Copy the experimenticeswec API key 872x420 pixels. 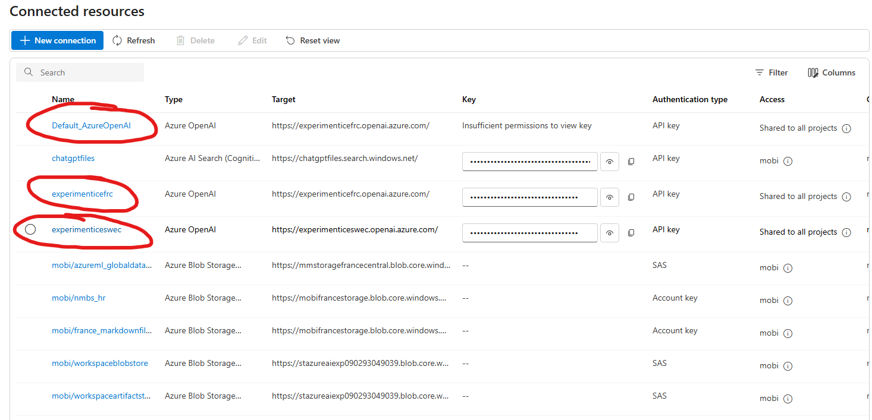point(631,233)
